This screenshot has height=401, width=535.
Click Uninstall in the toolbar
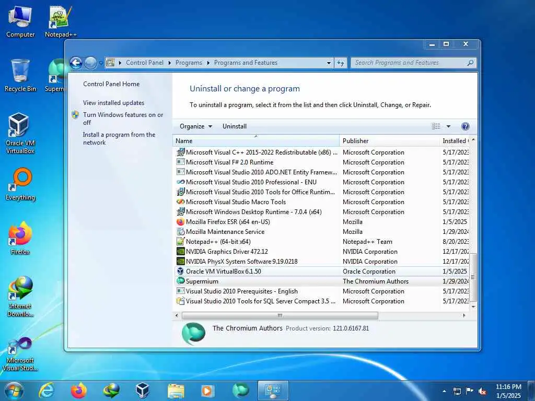pos(235,126)
